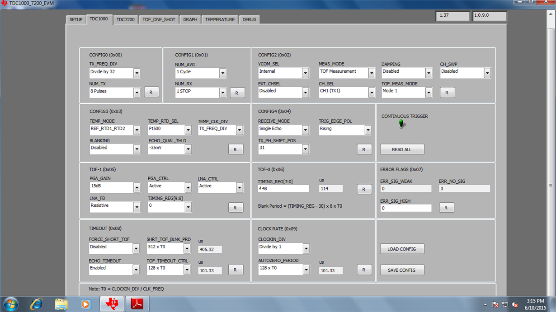This screenshot has width=556, height=312.
Task: Open the AUTOZERO_PERIOD dropdown
Action: click(x=306, y=270)
